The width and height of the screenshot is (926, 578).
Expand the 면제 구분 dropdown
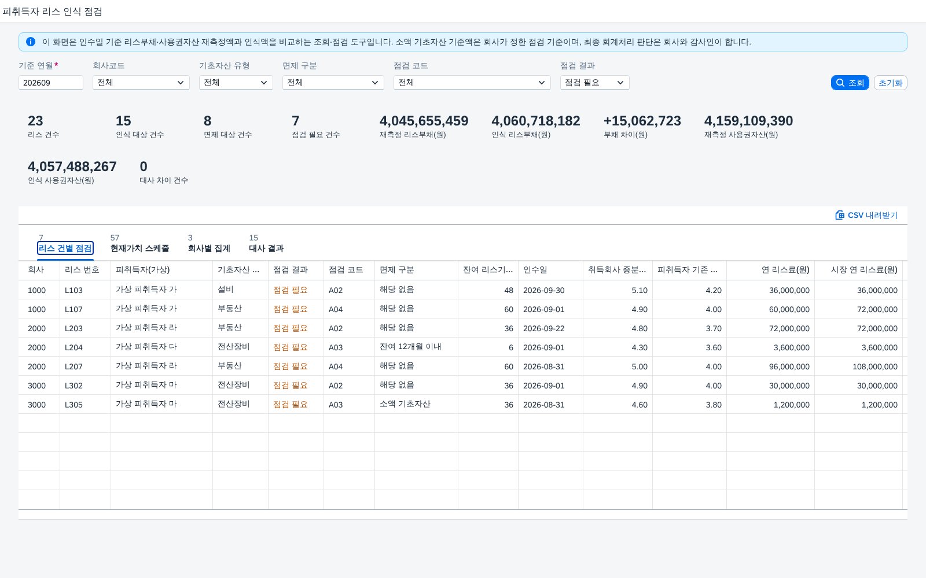(333, 83)
